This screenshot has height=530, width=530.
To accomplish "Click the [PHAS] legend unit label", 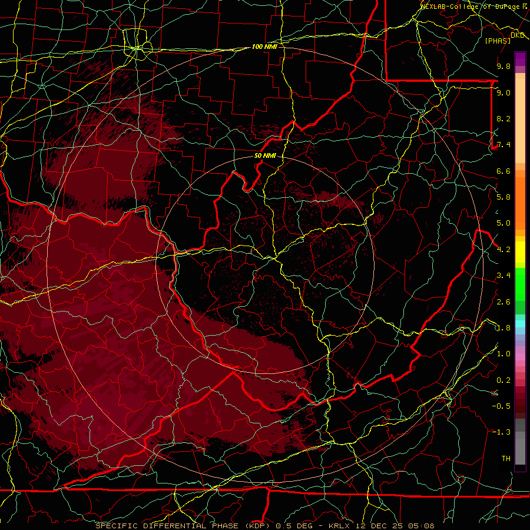I will [497, 41].
